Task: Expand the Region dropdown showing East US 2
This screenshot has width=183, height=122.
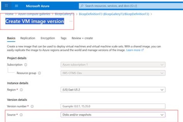Action: pyautogui.click(x=113, y=90)
